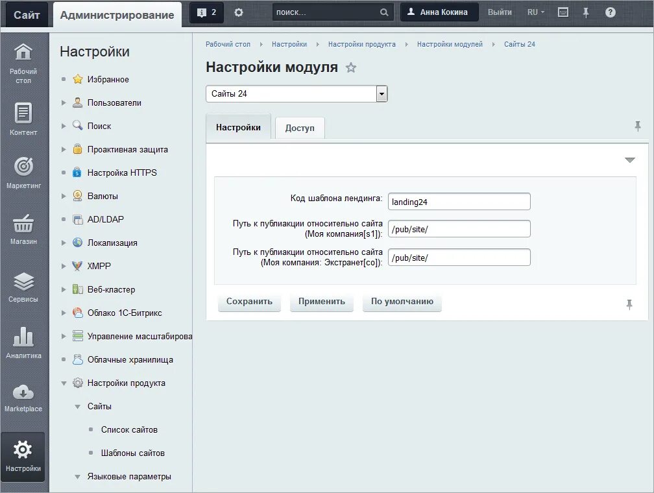Open the Маркетинг sidebar section

coord(23,173)
